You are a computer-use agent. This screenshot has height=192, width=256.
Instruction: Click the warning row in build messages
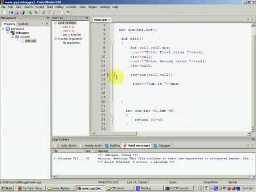click(x=153, y=158)
